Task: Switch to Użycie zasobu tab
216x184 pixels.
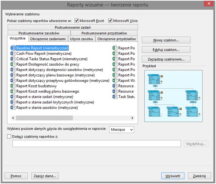Action: 82,39
